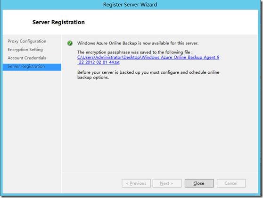
Task: Click the Next button
Action: pos(167,183)
